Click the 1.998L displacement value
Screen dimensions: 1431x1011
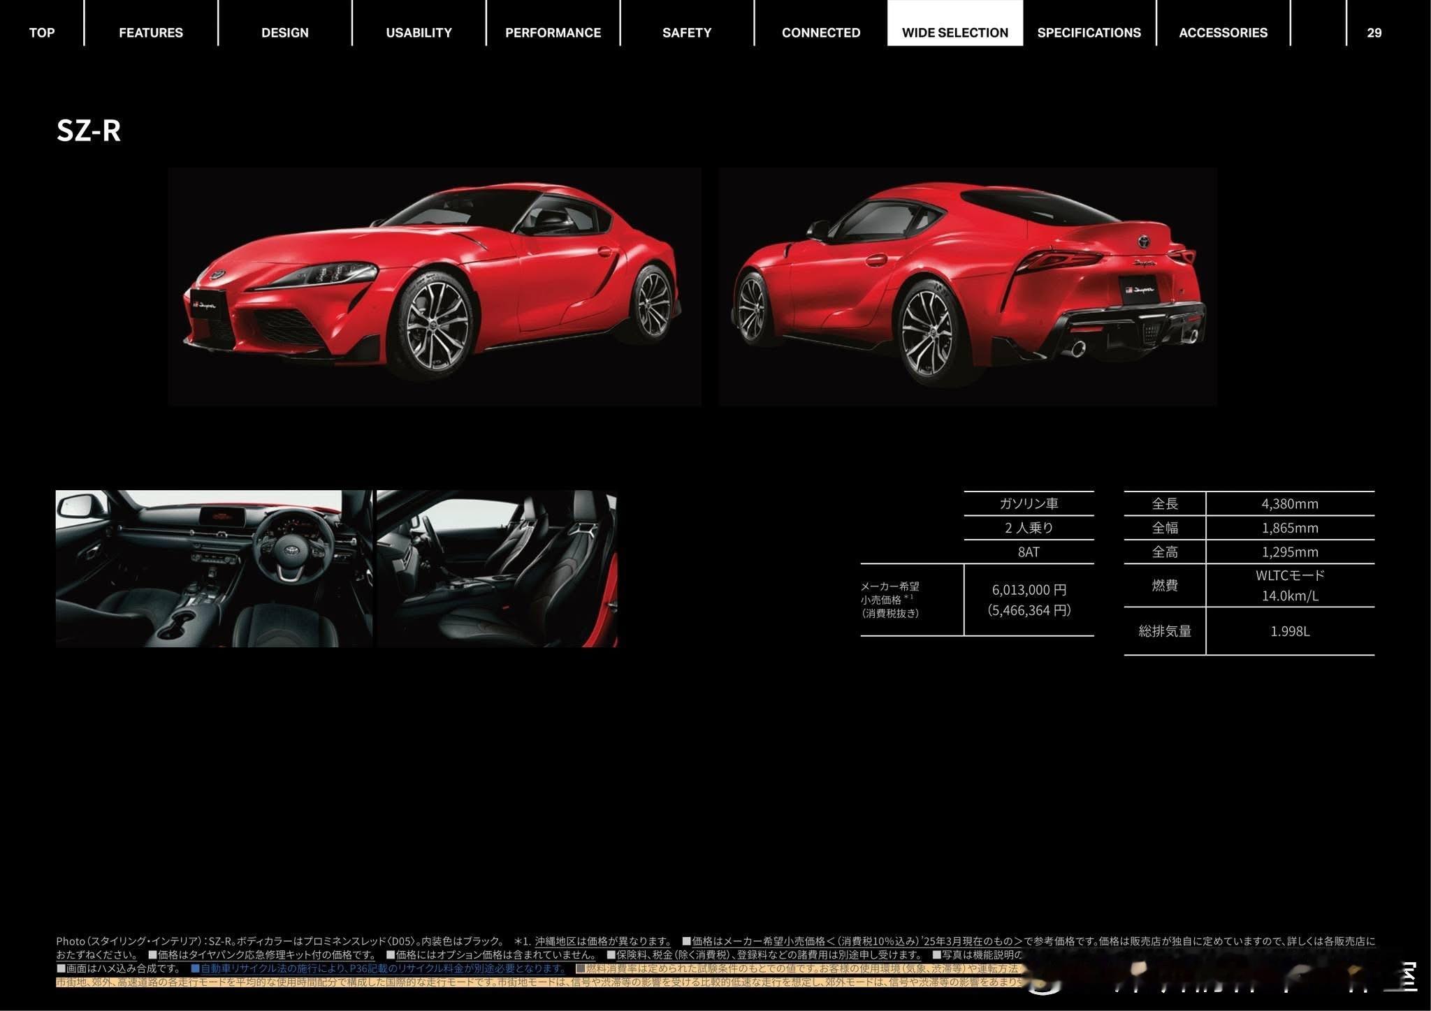pos(1290,631)
